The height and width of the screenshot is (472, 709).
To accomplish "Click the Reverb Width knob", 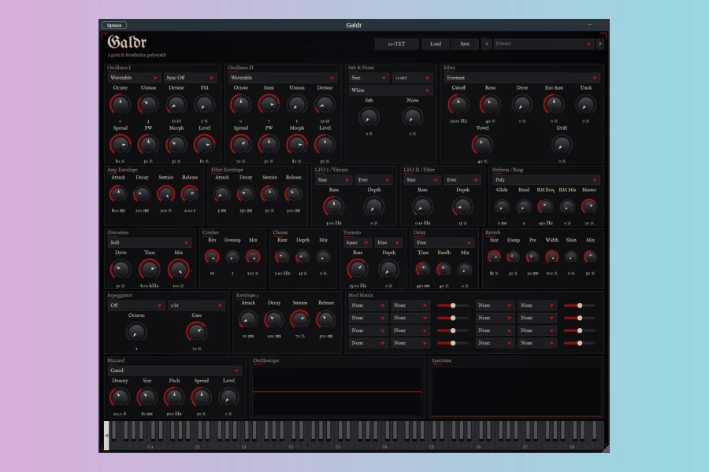I will pos(551,257).
